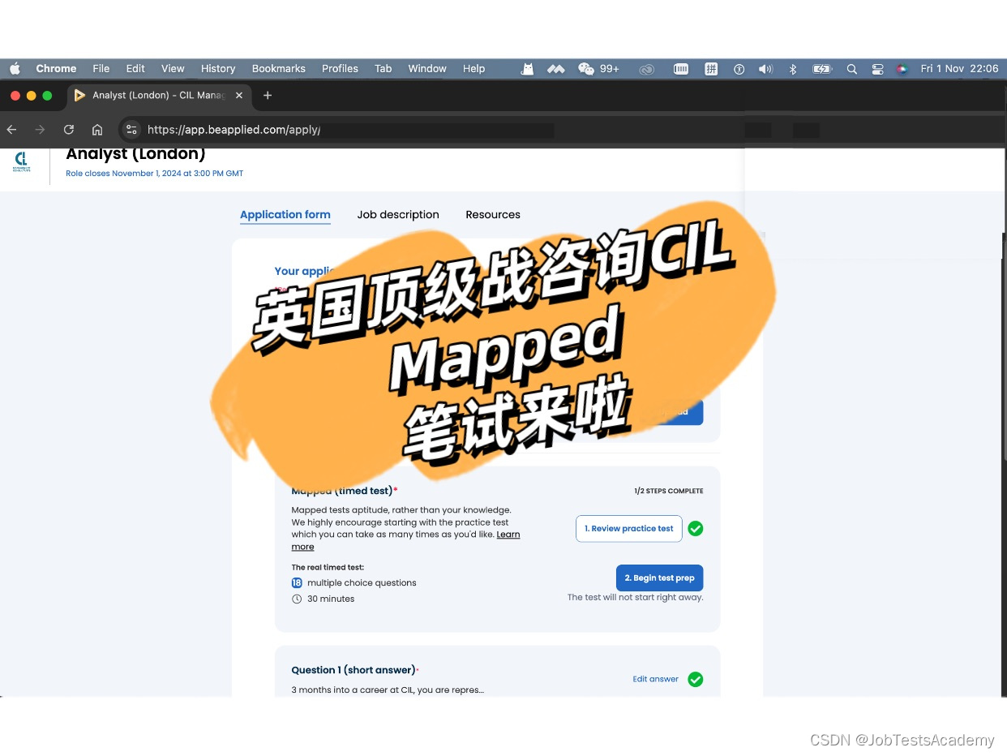1007x756 pixels.
Task: Open Spotlight search
Action: click(851, 69)
